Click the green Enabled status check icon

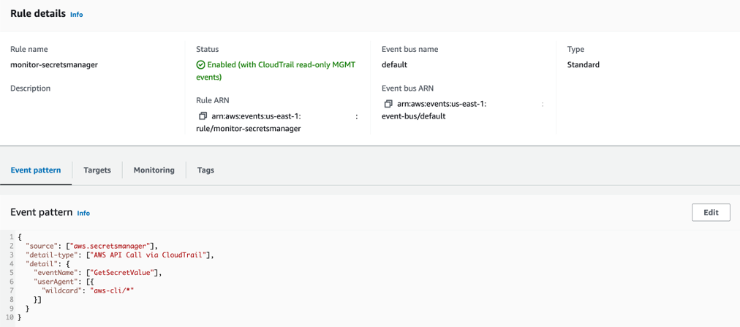200,64
